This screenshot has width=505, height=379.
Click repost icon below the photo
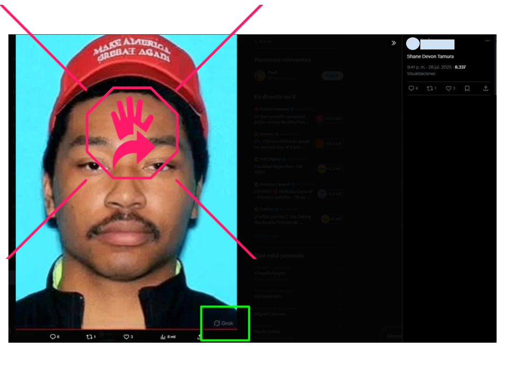click(89, 337)
